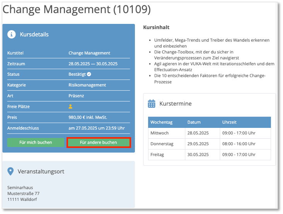Click the checkmark badge next to Bestätigt
The height and width of the screenshot is (214, 283).
89,74
